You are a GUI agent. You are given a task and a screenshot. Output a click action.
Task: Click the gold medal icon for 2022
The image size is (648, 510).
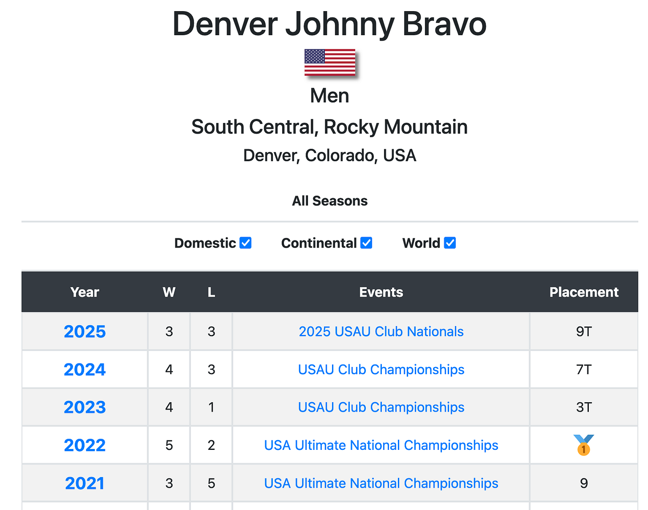[x=583, y=445]
